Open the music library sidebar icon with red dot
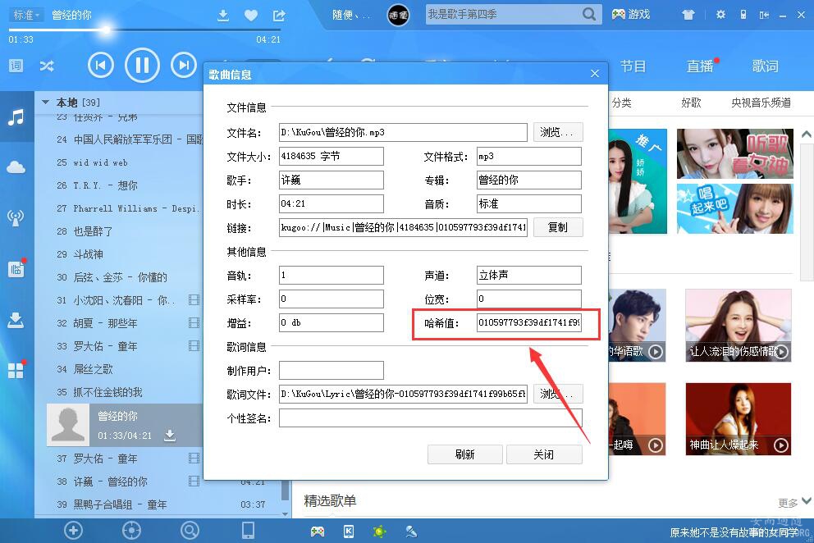Viewport: 814px width, 543px height. point(16,268)
